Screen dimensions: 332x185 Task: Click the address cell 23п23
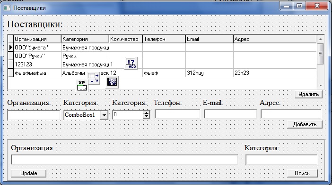click(275, 73)
